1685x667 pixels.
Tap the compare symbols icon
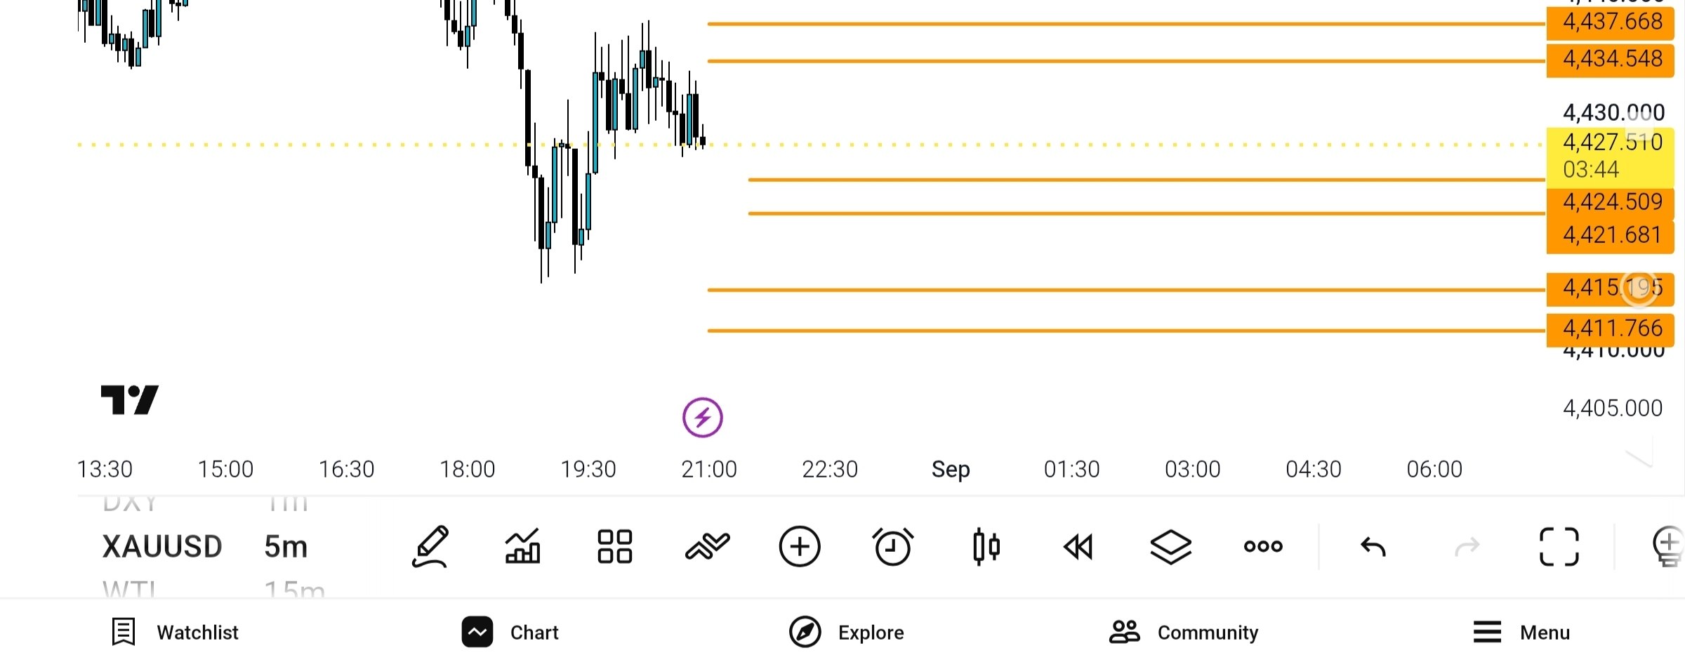(x=707, y=546)
